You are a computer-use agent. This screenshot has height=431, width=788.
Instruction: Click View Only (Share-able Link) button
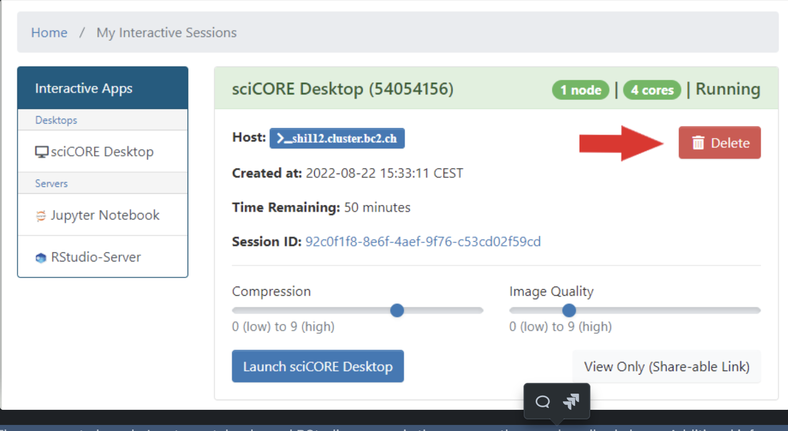666,366
